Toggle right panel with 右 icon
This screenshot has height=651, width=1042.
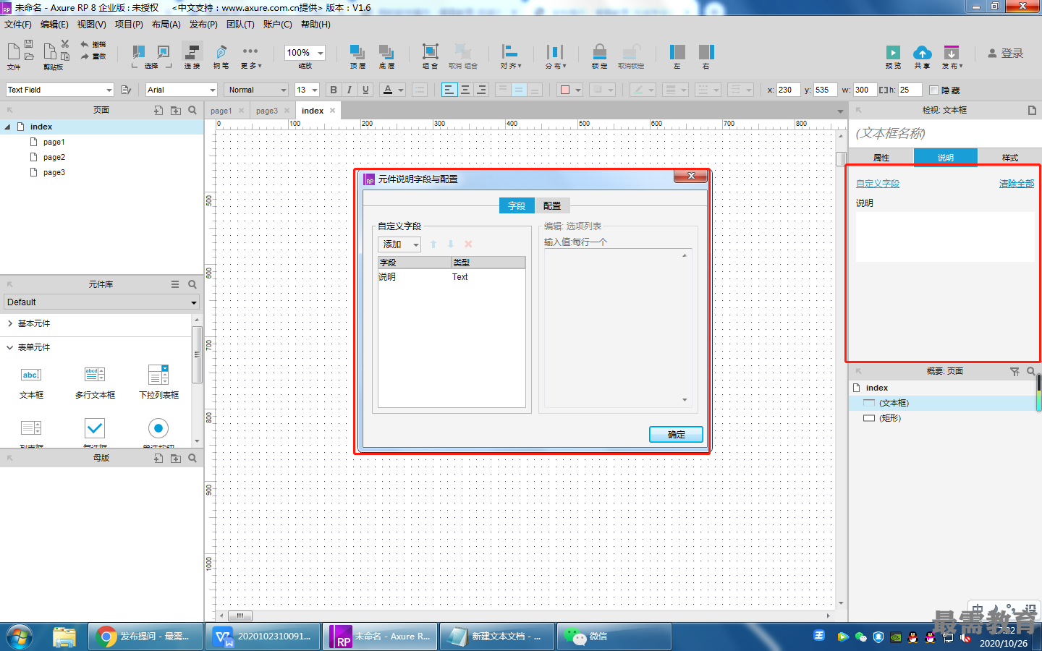706,52
